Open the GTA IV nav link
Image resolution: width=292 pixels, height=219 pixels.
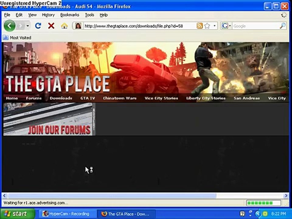pyautogui.click(x=88, y=98)
